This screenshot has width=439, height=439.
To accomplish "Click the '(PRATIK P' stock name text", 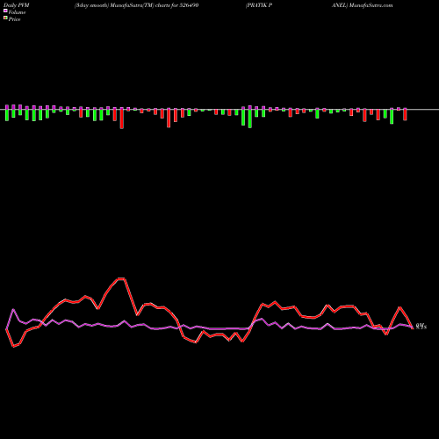I will pos(259,5).
